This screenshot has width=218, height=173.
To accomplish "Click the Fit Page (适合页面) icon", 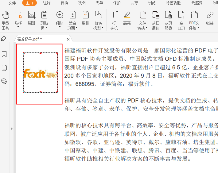I will point(72,15).
